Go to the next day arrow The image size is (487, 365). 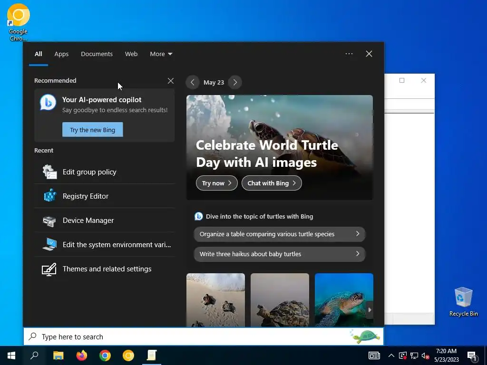[x=235, y=82]
